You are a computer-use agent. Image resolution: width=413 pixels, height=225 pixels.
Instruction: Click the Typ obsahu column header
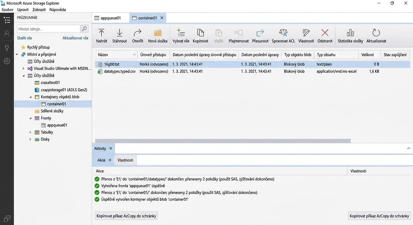point(336,55)
